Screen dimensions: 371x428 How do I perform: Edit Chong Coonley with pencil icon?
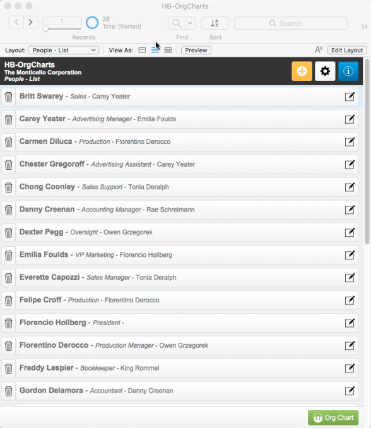tap(350, 187)
